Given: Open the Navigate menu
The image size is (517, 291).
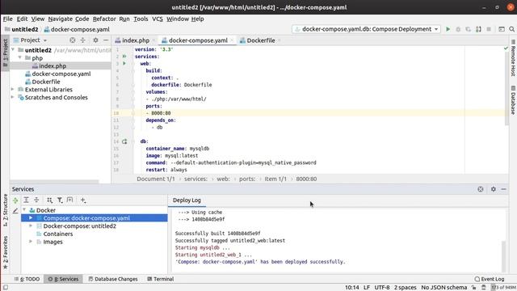Looking at the screenshot, I should (x=60, y=19).
